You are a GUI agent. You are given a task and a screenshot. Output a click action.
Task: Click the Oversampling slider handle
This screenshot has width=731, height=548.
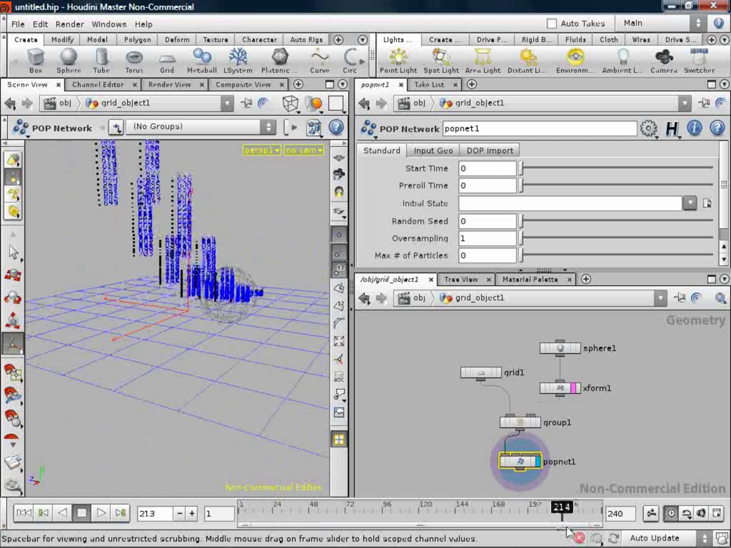click(521, 238)
